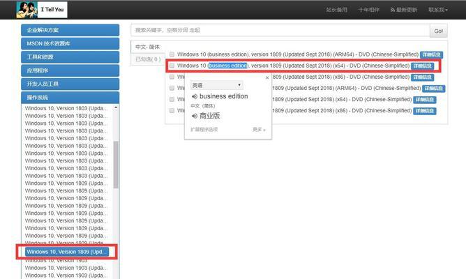Show 详细信息 for business edition x64 row
The width and height of the screenshot is (466, 279).
point(422,66)
